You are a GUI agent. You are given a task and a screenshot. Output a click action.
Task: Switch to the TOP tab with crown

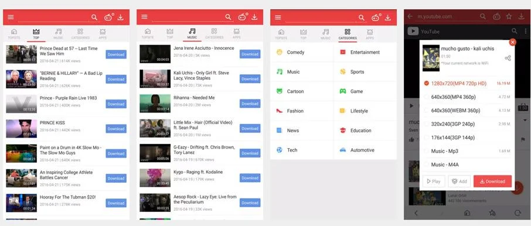click(x=36, y=34)
